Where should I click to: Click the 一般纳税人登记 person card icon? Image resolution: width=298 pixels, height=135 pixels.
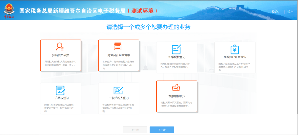tap(118, 90)
